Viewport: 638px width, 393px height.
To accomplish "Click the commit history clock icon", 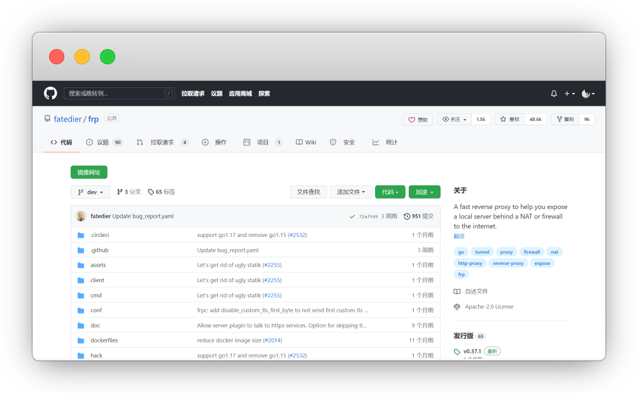I will (x=407, y=217).
